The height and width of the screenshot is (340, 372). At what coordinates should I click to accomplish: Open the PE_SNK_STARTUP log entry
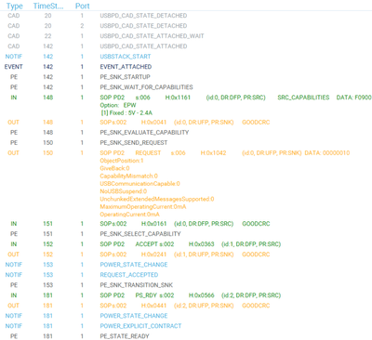click(x=186, y=77)
